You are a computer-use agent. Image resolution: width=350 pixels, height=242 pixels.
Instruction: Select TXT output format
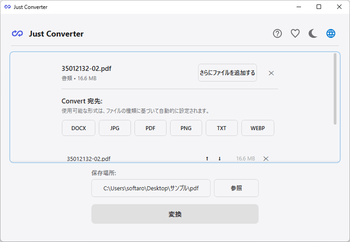click(x=222, y=128)
